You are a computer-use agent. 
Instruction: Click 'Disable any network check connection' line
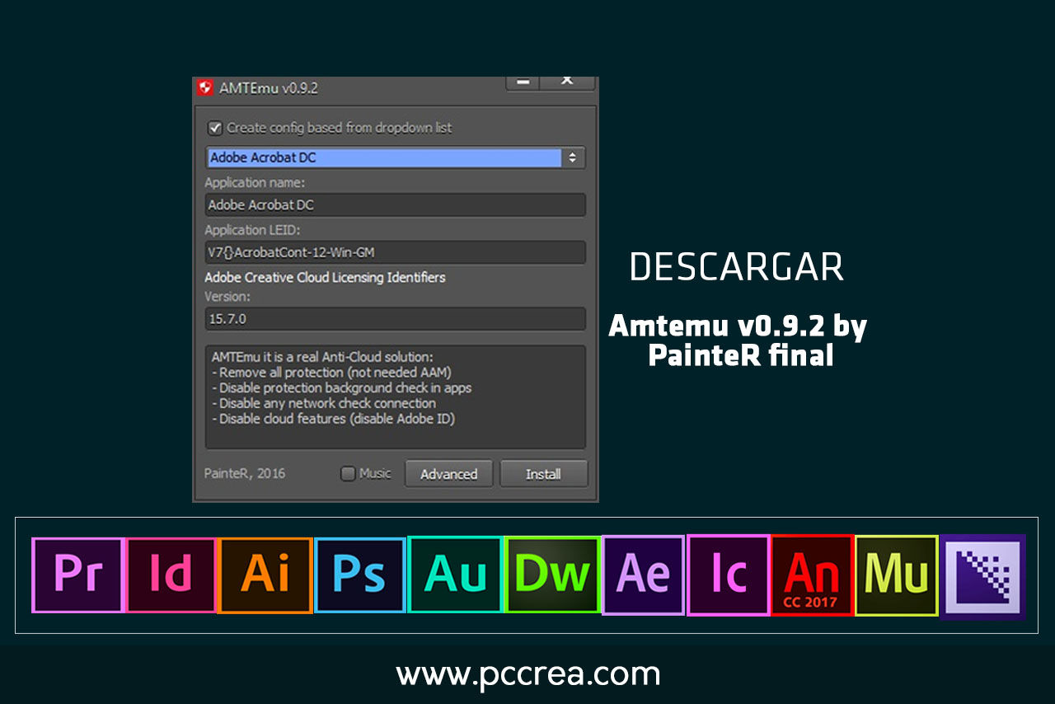324,403
